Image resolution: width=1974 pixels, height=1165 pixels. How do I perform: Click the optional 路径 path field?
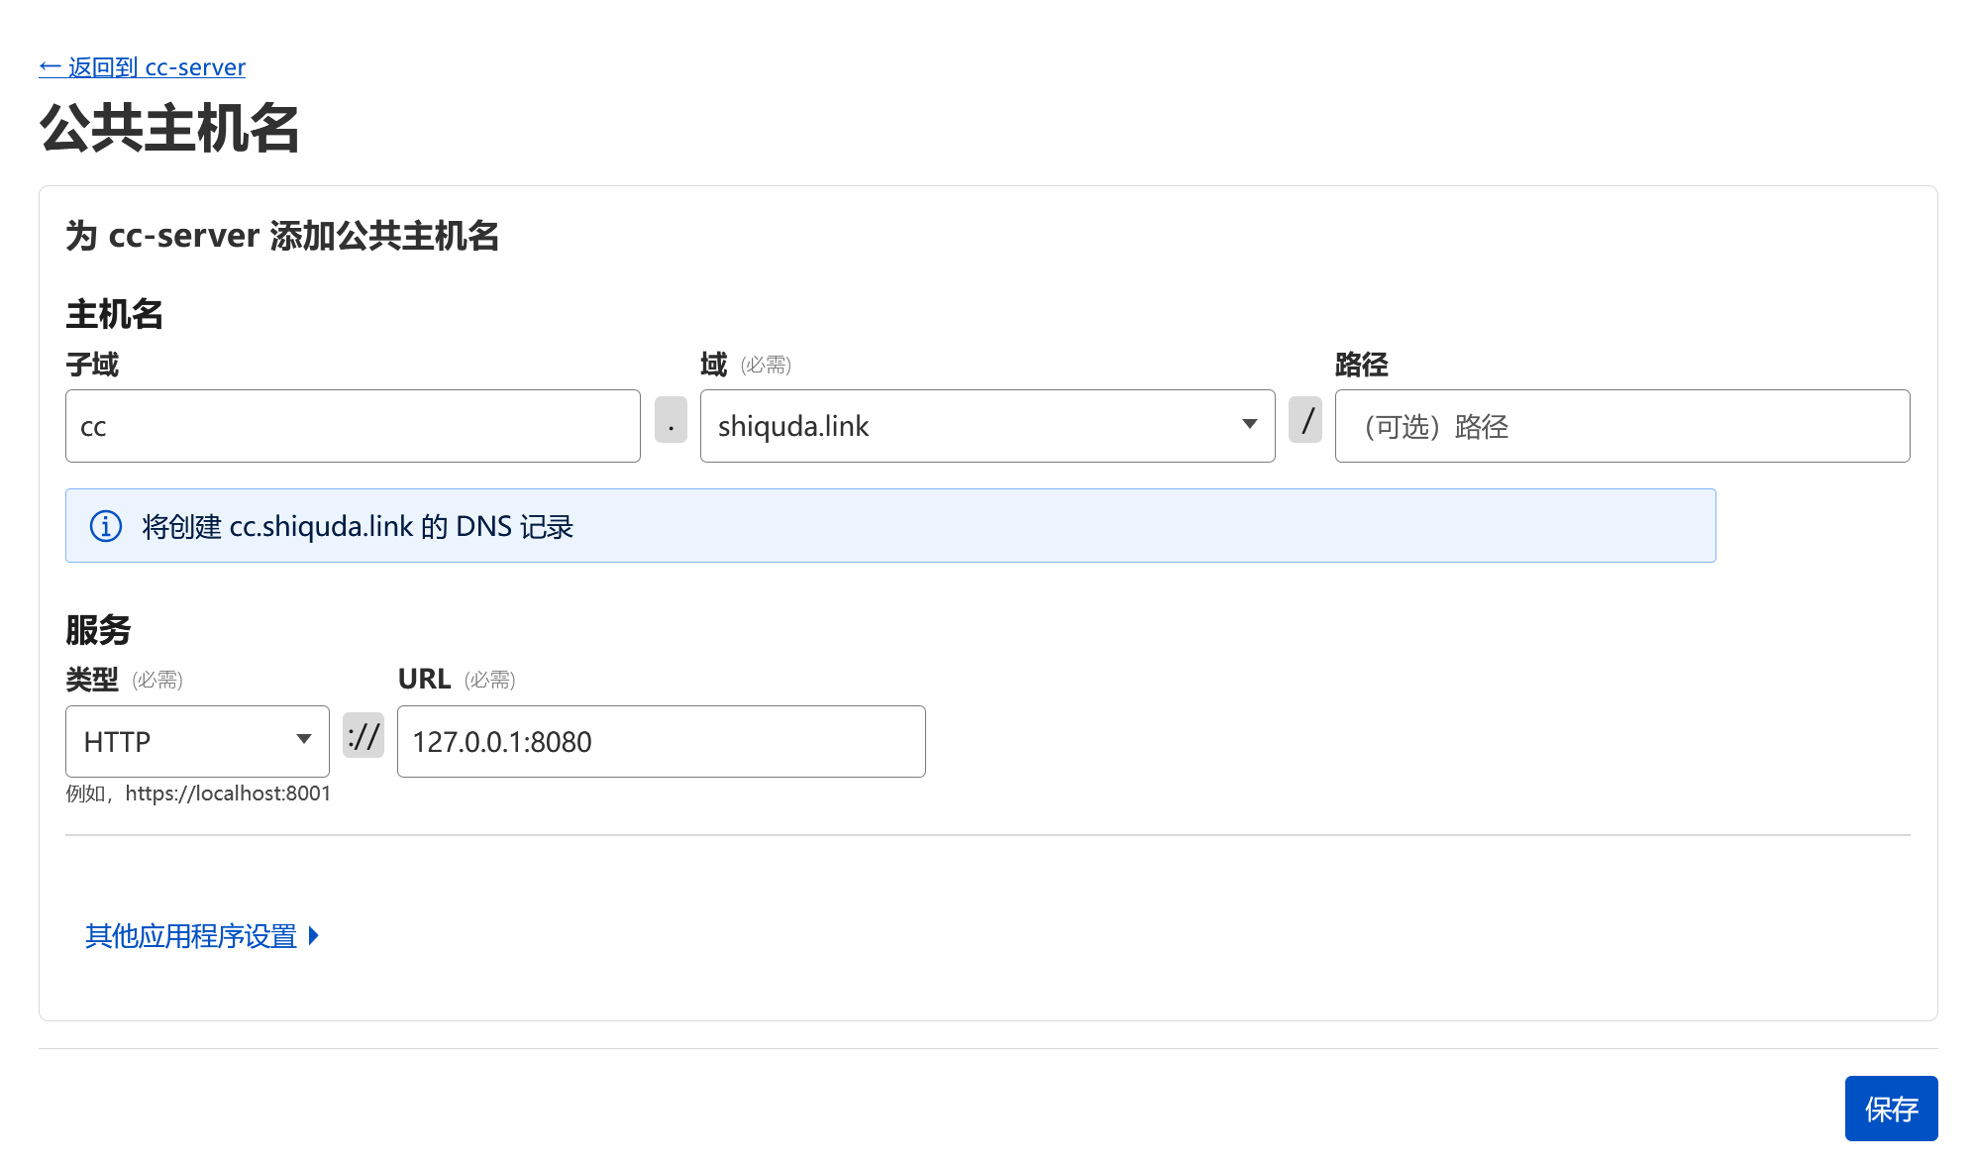click(x=1621, y=426)
